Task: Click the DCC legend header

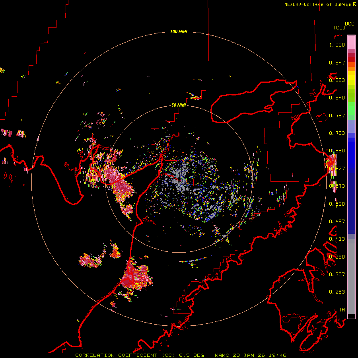Action: pos(350,24)
